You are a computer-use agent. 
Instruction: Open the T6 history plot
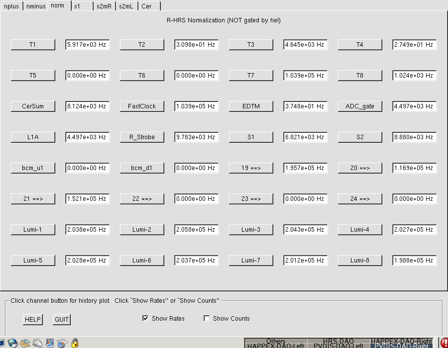pos(142,75)
